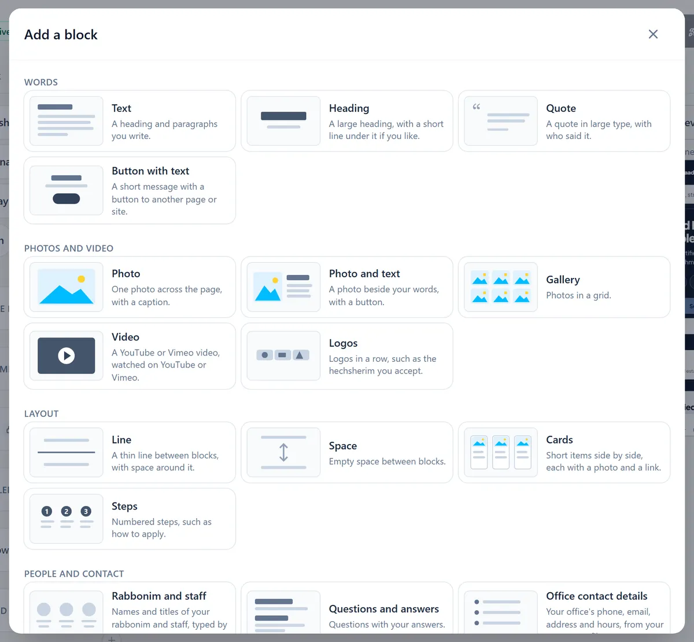
Task: Choose the Gallery grid icon
Action: pyautogui.click(x=501, y=287)
